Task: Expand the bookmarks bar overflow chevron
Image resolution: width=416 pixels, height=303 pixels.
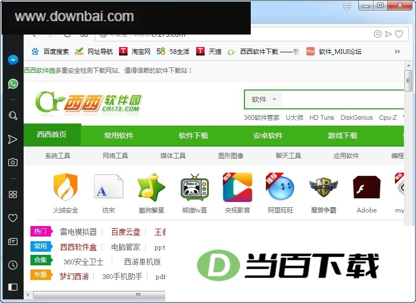Action: click(x=397, y=51)
